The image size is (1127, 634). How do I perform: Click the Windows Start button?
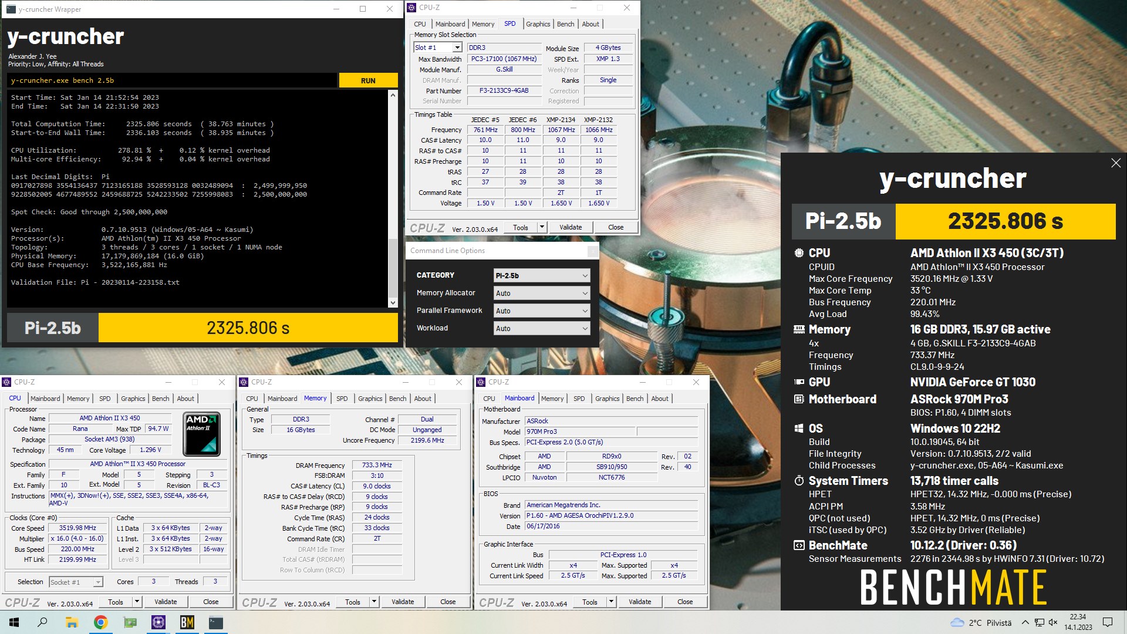click(14, 622)
